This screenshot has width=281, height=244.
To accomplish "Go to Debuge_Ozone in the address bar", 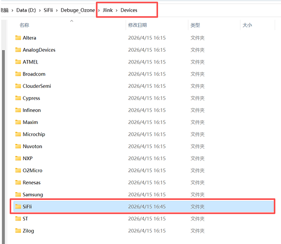I will point(78,10).
